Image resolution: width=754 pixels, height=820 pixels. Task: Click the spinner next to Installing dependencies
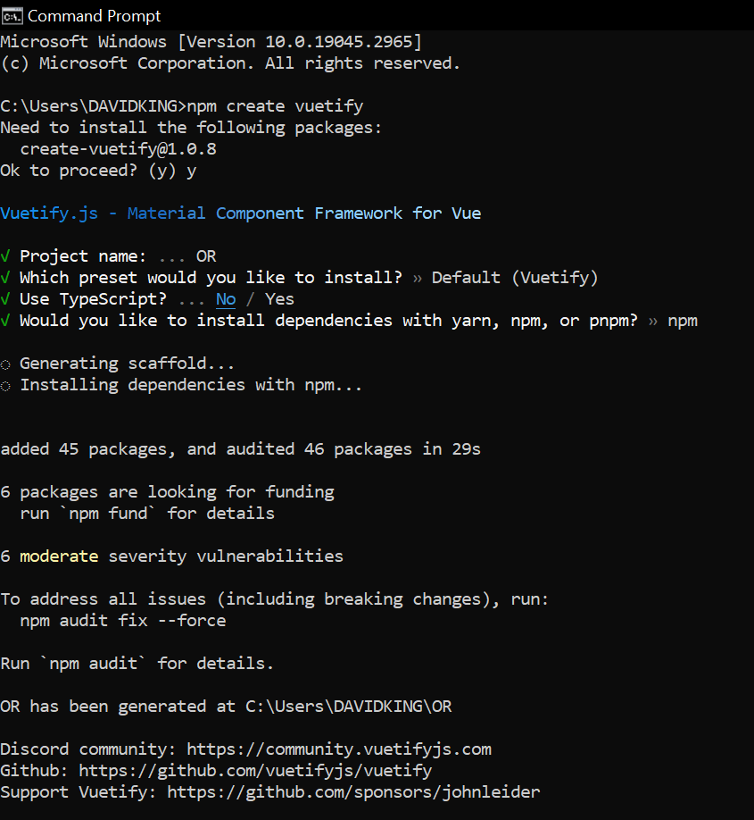click(5, 385)
